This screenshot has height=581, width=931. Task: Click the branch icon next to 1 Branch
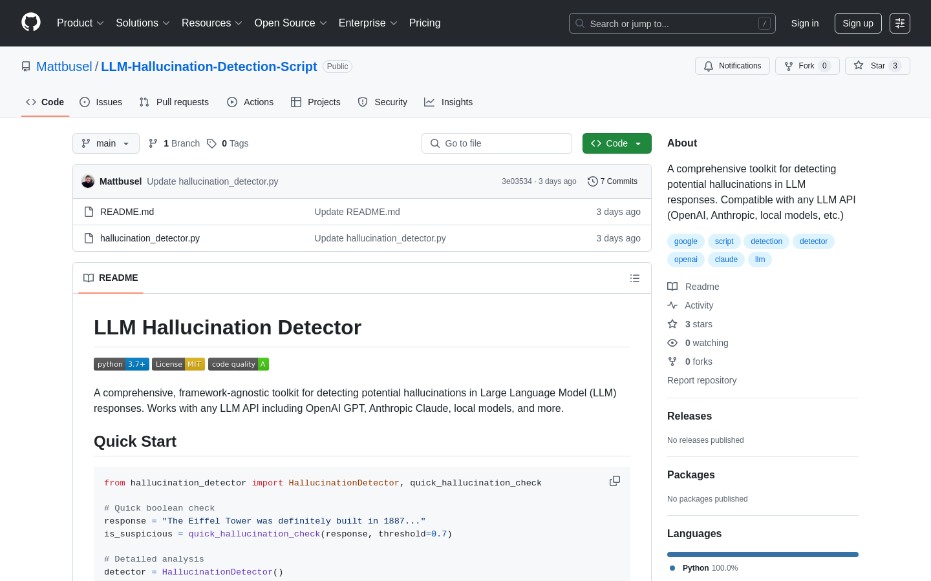[x=153, y=143]
